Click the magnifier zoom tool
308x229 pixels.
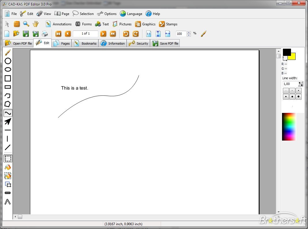point(26,24)
